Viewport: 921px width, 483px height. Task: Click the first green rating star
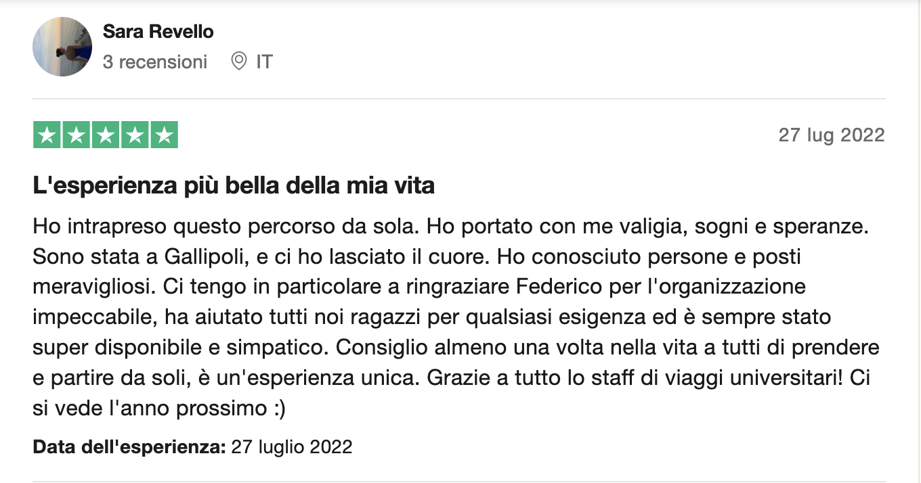pos(47,135)
